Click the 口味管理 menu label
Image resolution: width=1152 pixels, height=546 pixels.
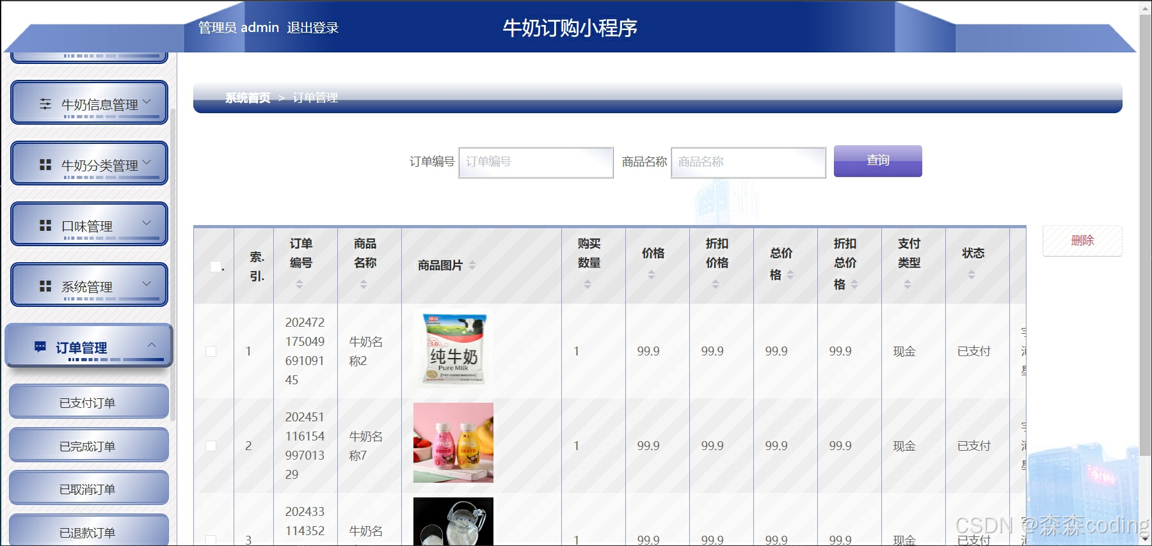pos(87,226)
